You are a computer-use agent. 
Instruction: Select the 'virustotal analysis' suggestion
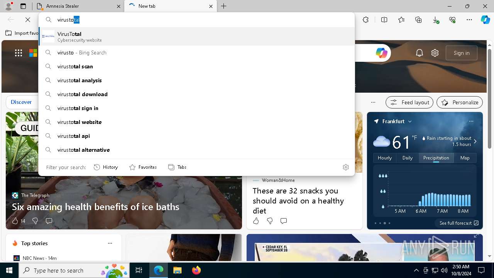(x=196, y=80)
